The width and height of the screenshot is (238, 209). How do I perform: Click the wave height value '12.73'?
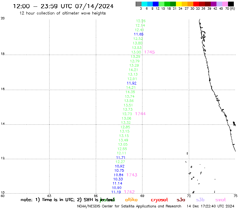(x=127, y=114)
